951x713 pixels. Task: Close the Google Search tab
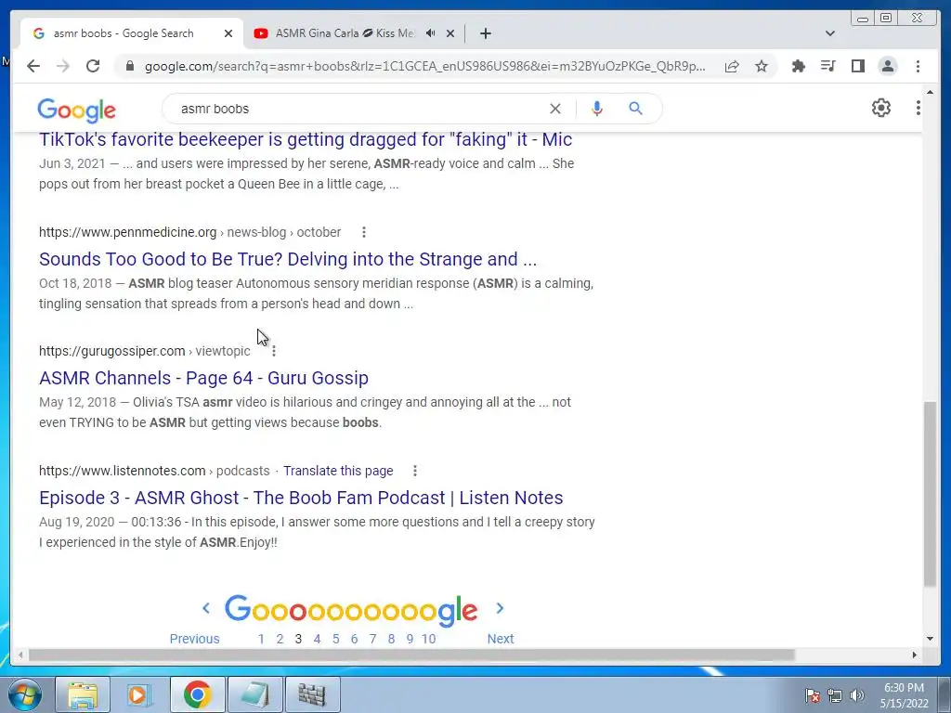(x=228, y=33)
